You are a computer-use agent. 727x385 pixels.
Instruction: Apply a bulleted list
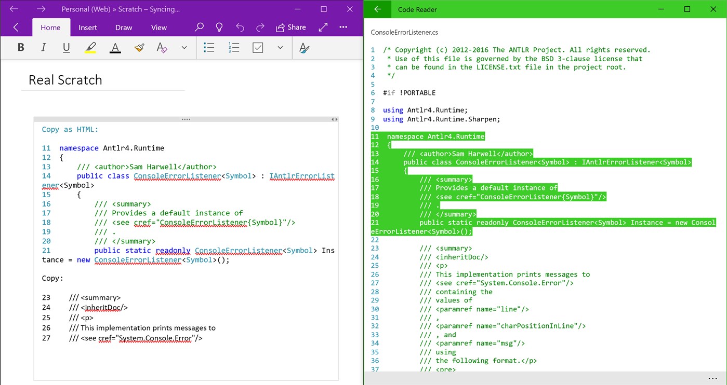coord(209,48)
